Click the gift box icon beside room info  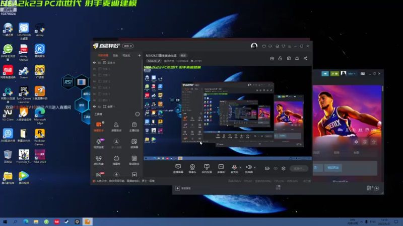click(x=272, y=58)
